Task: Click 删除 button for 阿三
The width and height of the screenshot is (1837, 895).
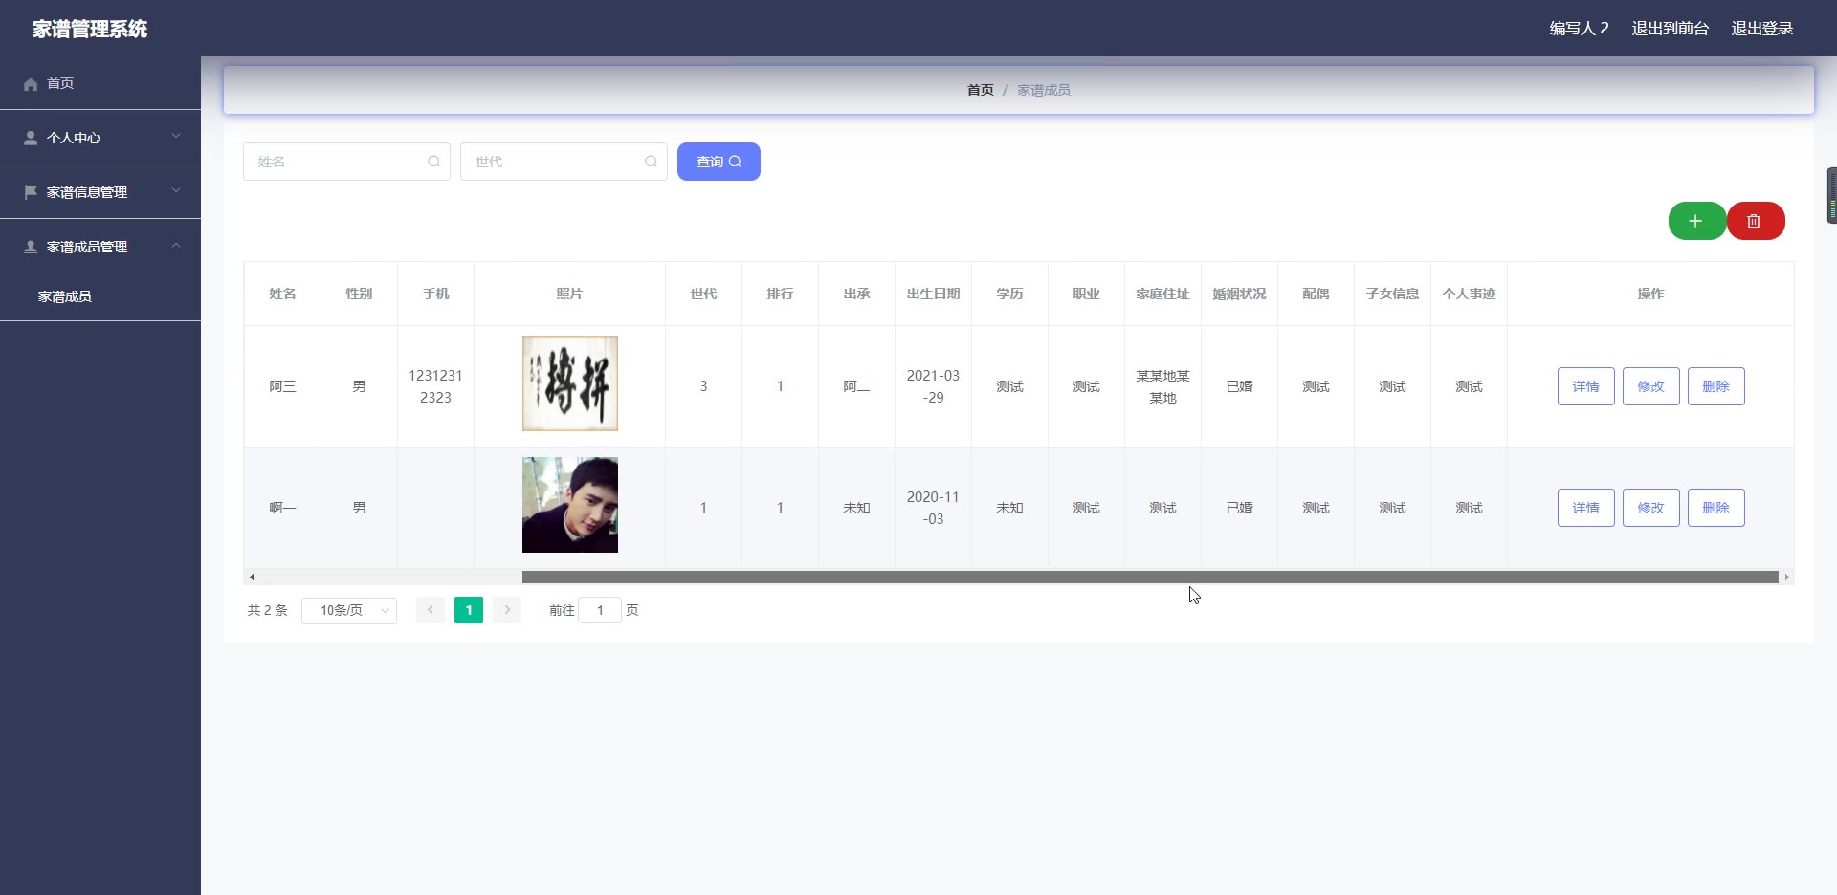Action: (1715, 386)
